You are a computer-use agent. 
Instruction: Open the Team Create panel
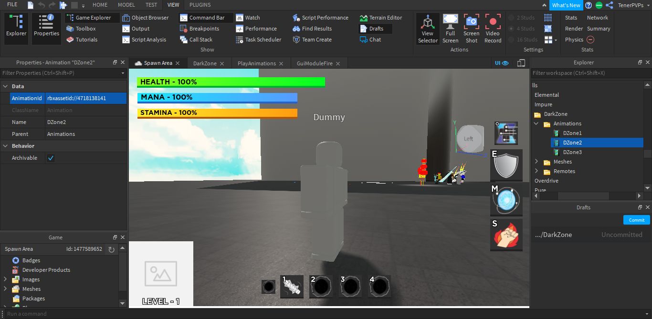pyautogui.click(x=312, y=40)
